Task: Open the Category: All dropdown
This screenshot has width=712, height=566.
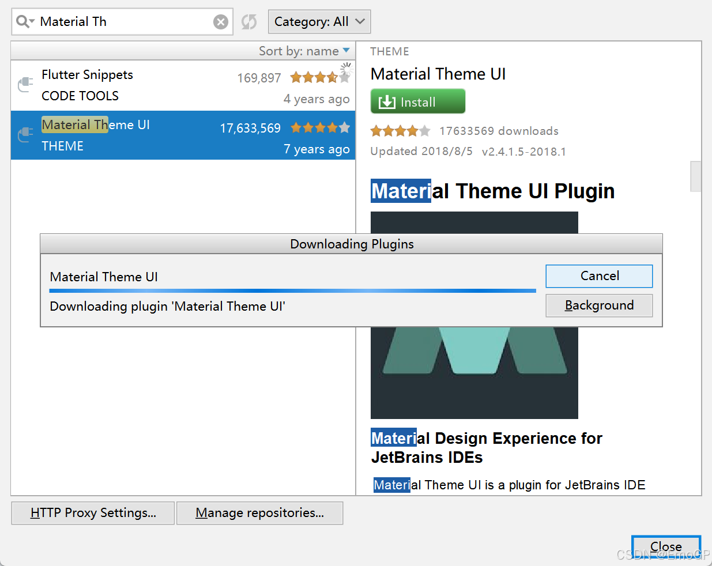Action: [319, 22]
